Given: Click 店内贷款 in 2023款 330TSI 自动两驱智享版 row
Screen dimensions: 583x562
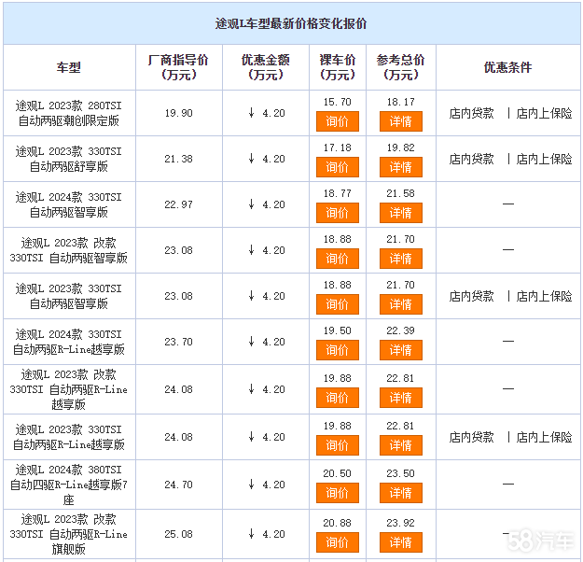Looking at the screenshot, I should point(471,296).
